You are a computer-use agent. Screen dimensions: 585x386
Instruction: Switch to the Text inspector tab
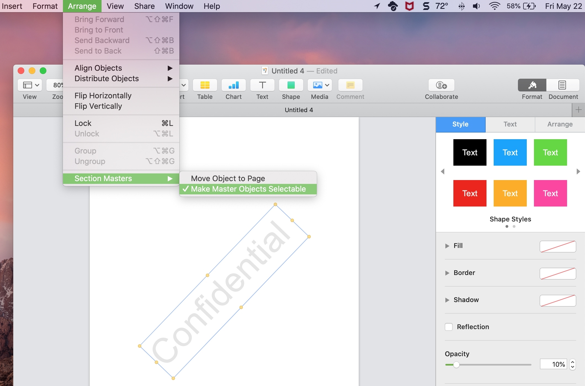[510, 124]
